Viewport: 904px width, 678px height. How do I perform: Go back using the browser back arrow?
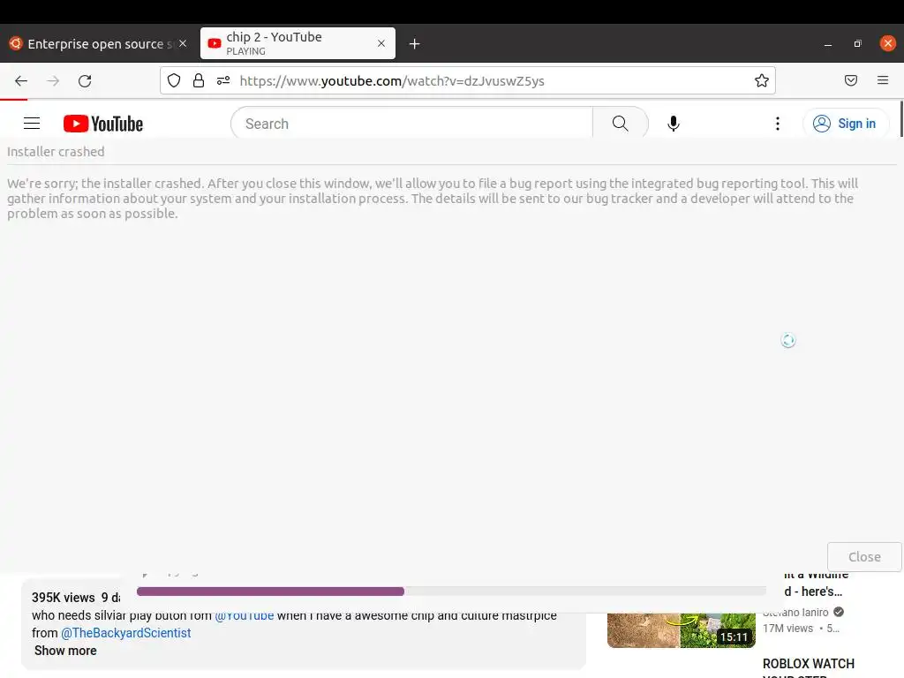(x=21, y=80)
